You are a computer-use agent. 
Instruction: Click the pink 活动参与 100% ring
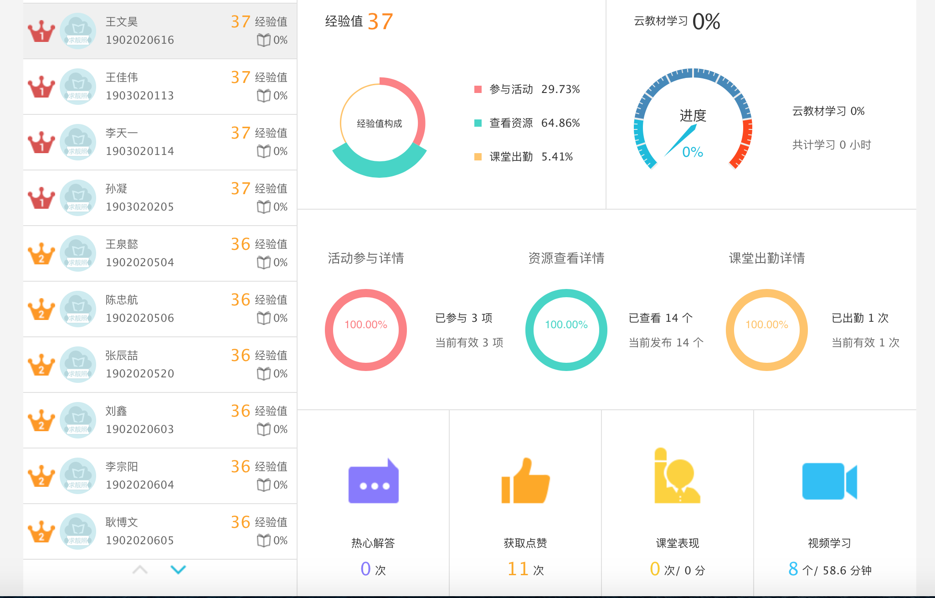click(x=366, y=330)
